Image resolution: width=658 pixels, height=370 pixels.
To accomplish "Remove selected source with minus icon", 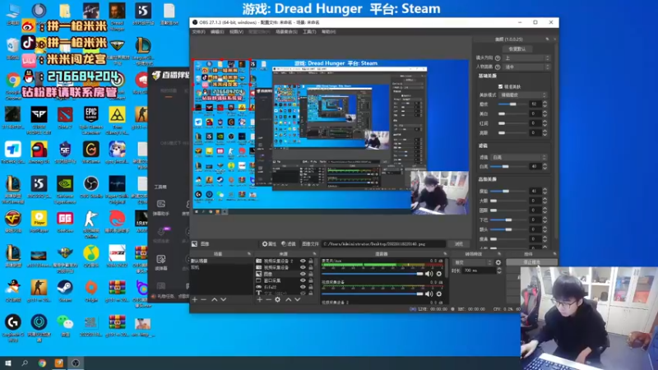I will pyautogui.click(x=269, y=299).
